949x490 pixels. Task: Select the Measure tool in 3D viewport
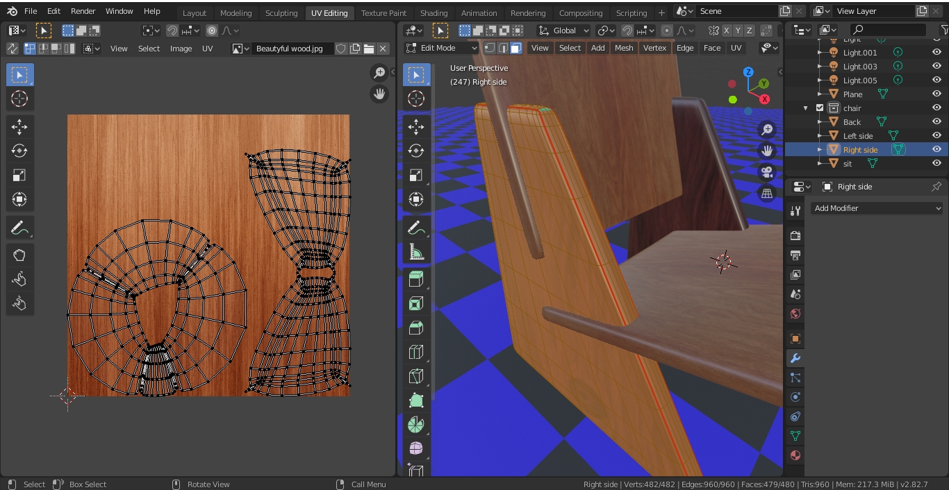416,252
